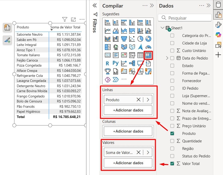Collapse the Sheet1 table tree
223x175 pixels.
point(162,28)
